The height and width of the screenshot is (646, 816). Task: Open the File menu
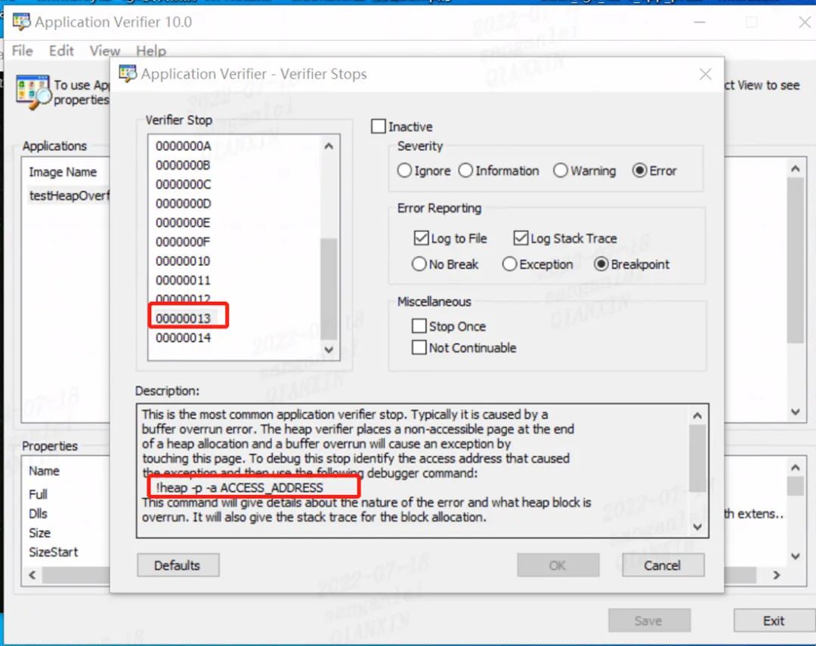pos(23,51)
